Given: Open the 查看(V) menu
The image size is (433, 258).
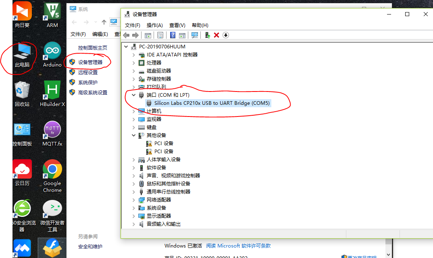Looking at the screenshot, I should [x=177, y=25].
